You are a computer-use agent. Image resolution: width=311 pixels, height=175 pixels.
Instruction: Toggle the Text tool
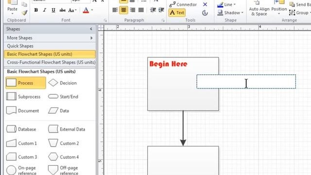177,13
